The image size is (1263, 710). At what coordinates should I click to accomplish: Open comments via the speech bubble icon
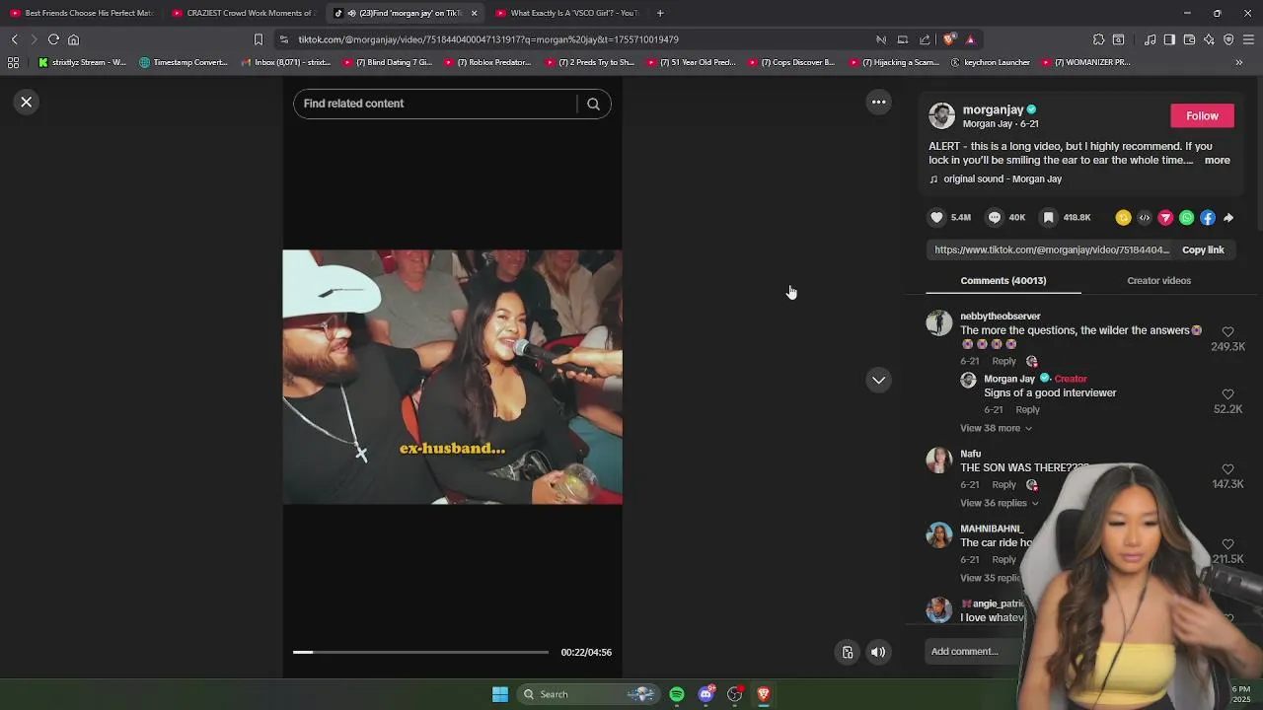[995, 218]
